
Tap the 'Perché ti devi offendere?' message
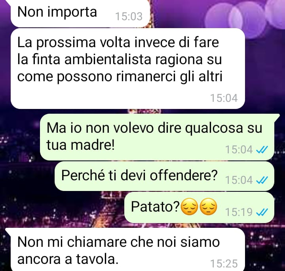(x=164, y=176)
